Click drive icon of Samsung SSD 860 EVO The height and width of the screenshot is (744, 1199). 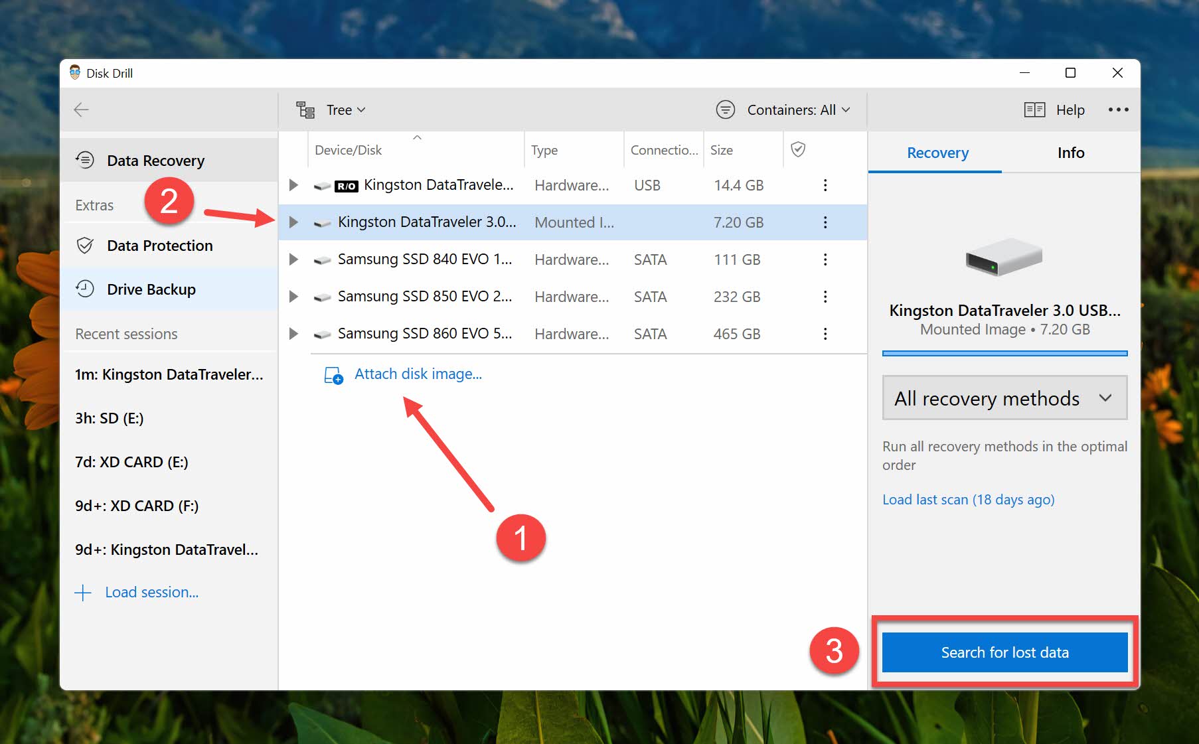(x=323, y=335)
